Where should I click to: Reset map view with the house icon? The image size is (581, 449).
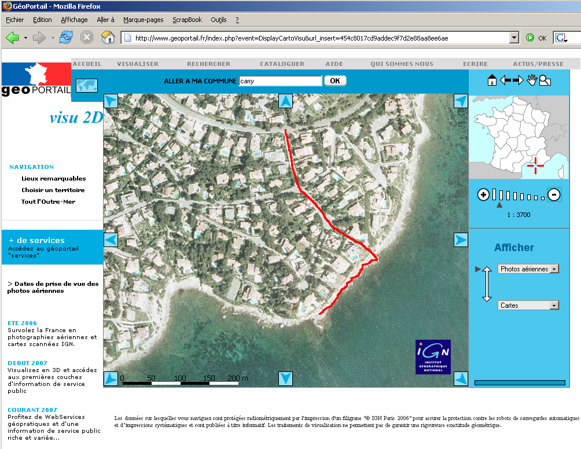[492, 80]
